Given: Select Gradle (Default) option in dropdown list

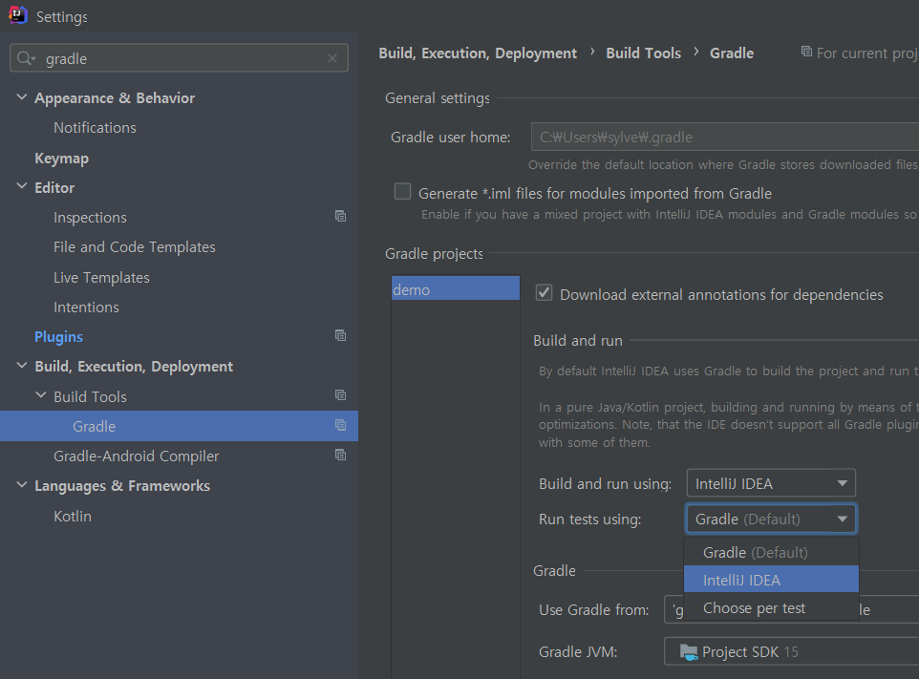Looking at the screenshot, I should pyautogui.click(x=771, y=552).
